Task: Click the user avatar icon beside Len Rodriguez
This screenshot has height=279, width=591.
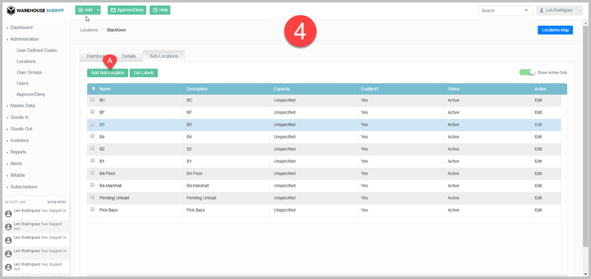Action: coord(542,10)
